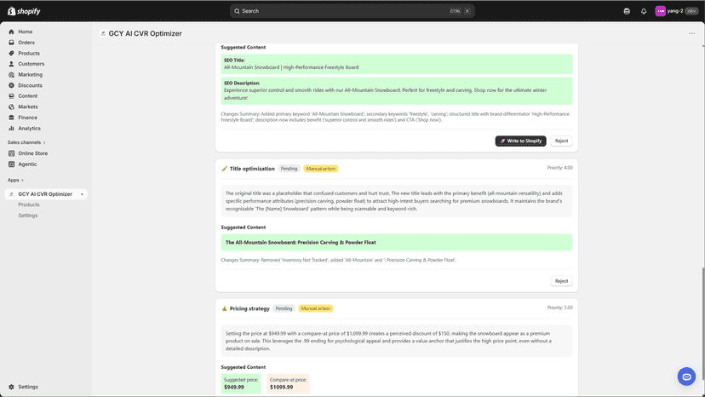
Task: Click the Markets globe icon
Action: point(11,106)
